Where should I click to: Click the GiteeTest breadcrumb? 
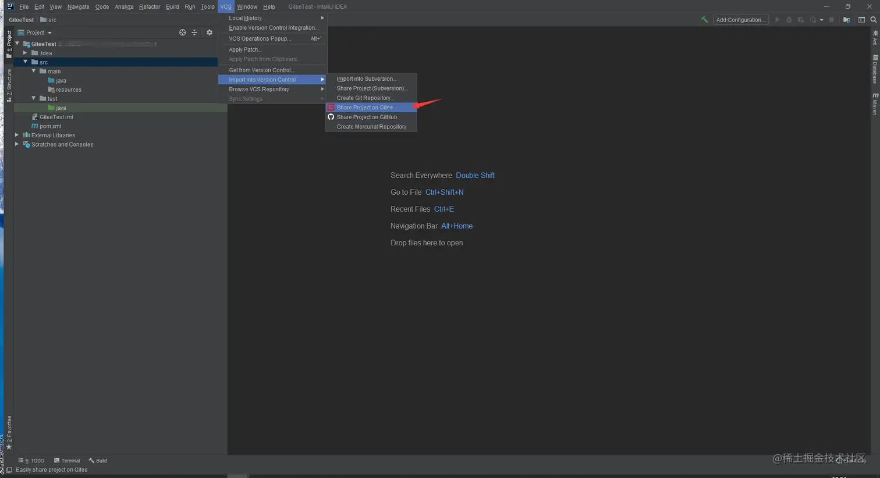[x=22, y=20]
